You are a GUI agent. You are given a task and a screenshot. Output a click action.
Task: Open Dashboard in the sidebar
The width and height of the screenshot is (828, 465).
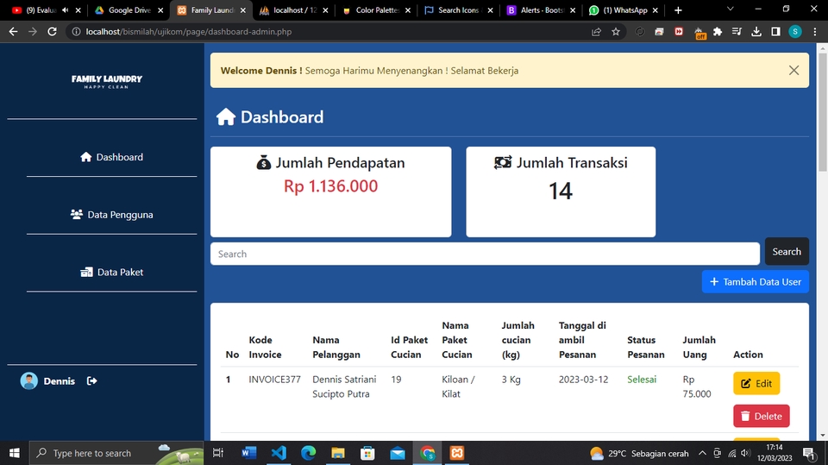pos(111,157)
